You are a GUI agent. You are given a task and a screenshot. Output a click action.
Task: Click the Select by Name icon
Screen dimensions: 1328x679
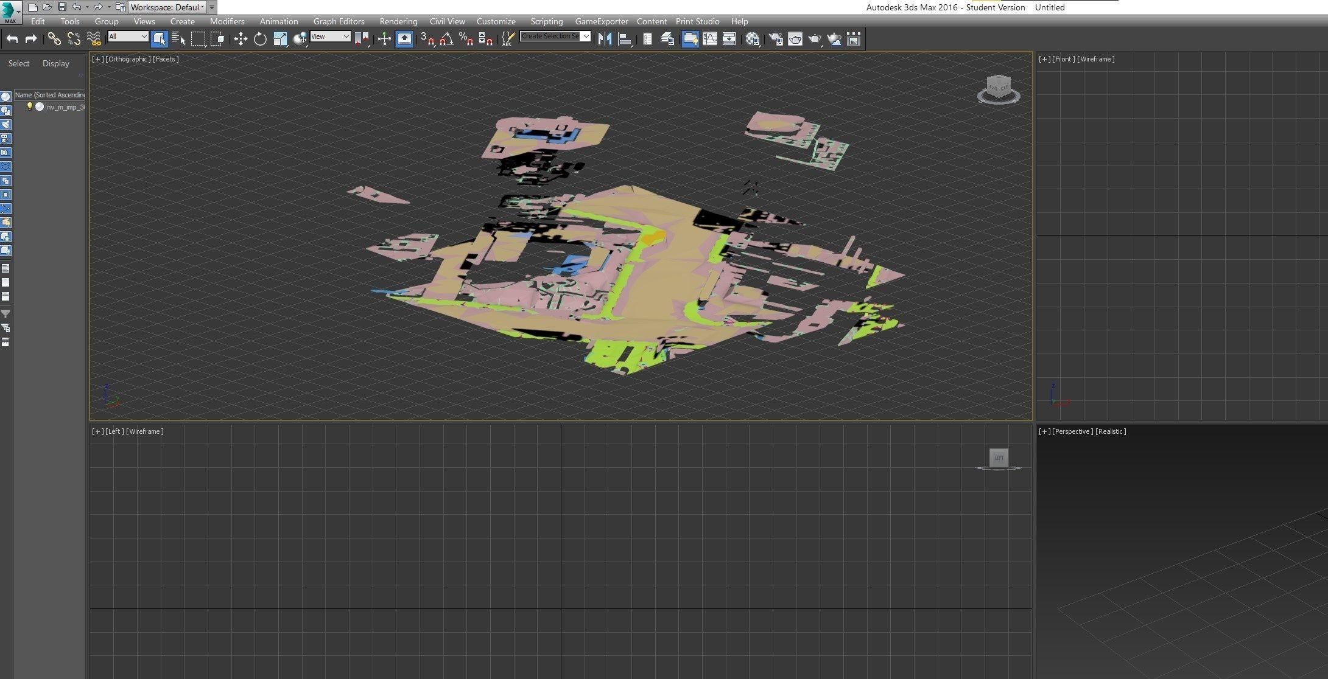click(x=178, y=39)
